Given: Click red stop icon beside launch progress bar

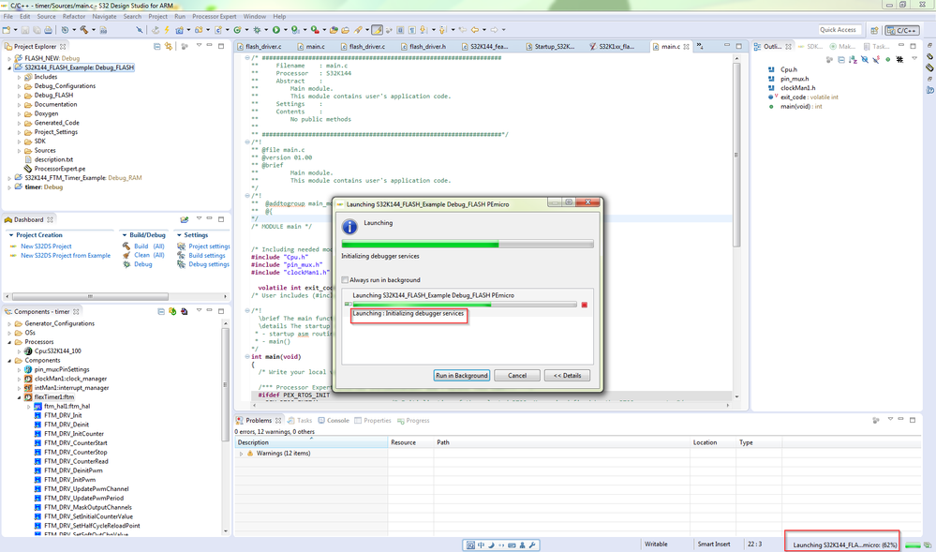Looking at the screenshot, I should pyautogui.click(x=585, y=305).
